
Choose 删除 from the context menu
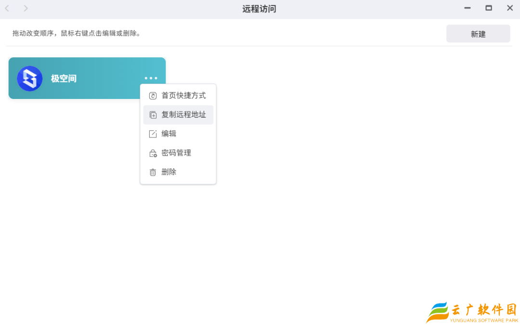[x=178, y=172]
